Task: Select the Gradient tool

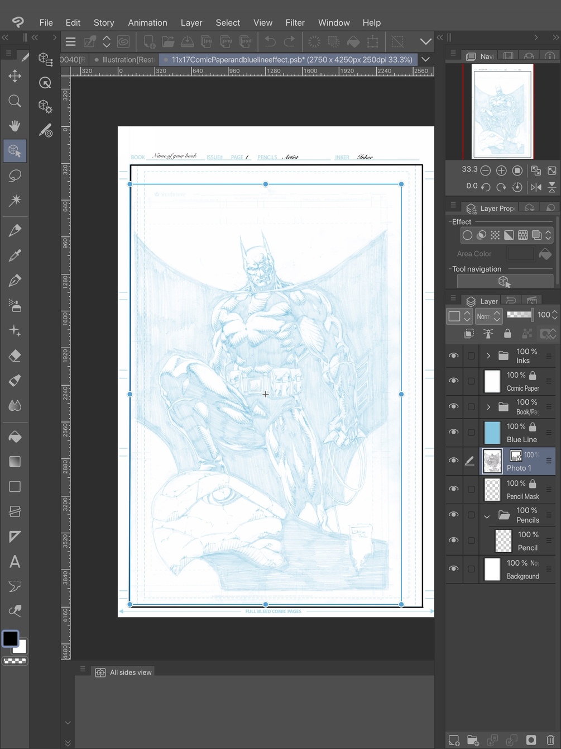Action: [15, 462]
